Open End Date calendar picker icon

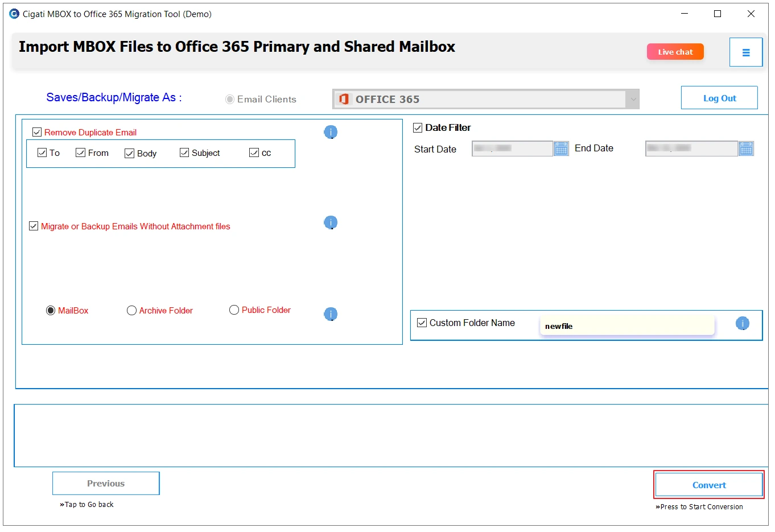(x=746, y=149)
